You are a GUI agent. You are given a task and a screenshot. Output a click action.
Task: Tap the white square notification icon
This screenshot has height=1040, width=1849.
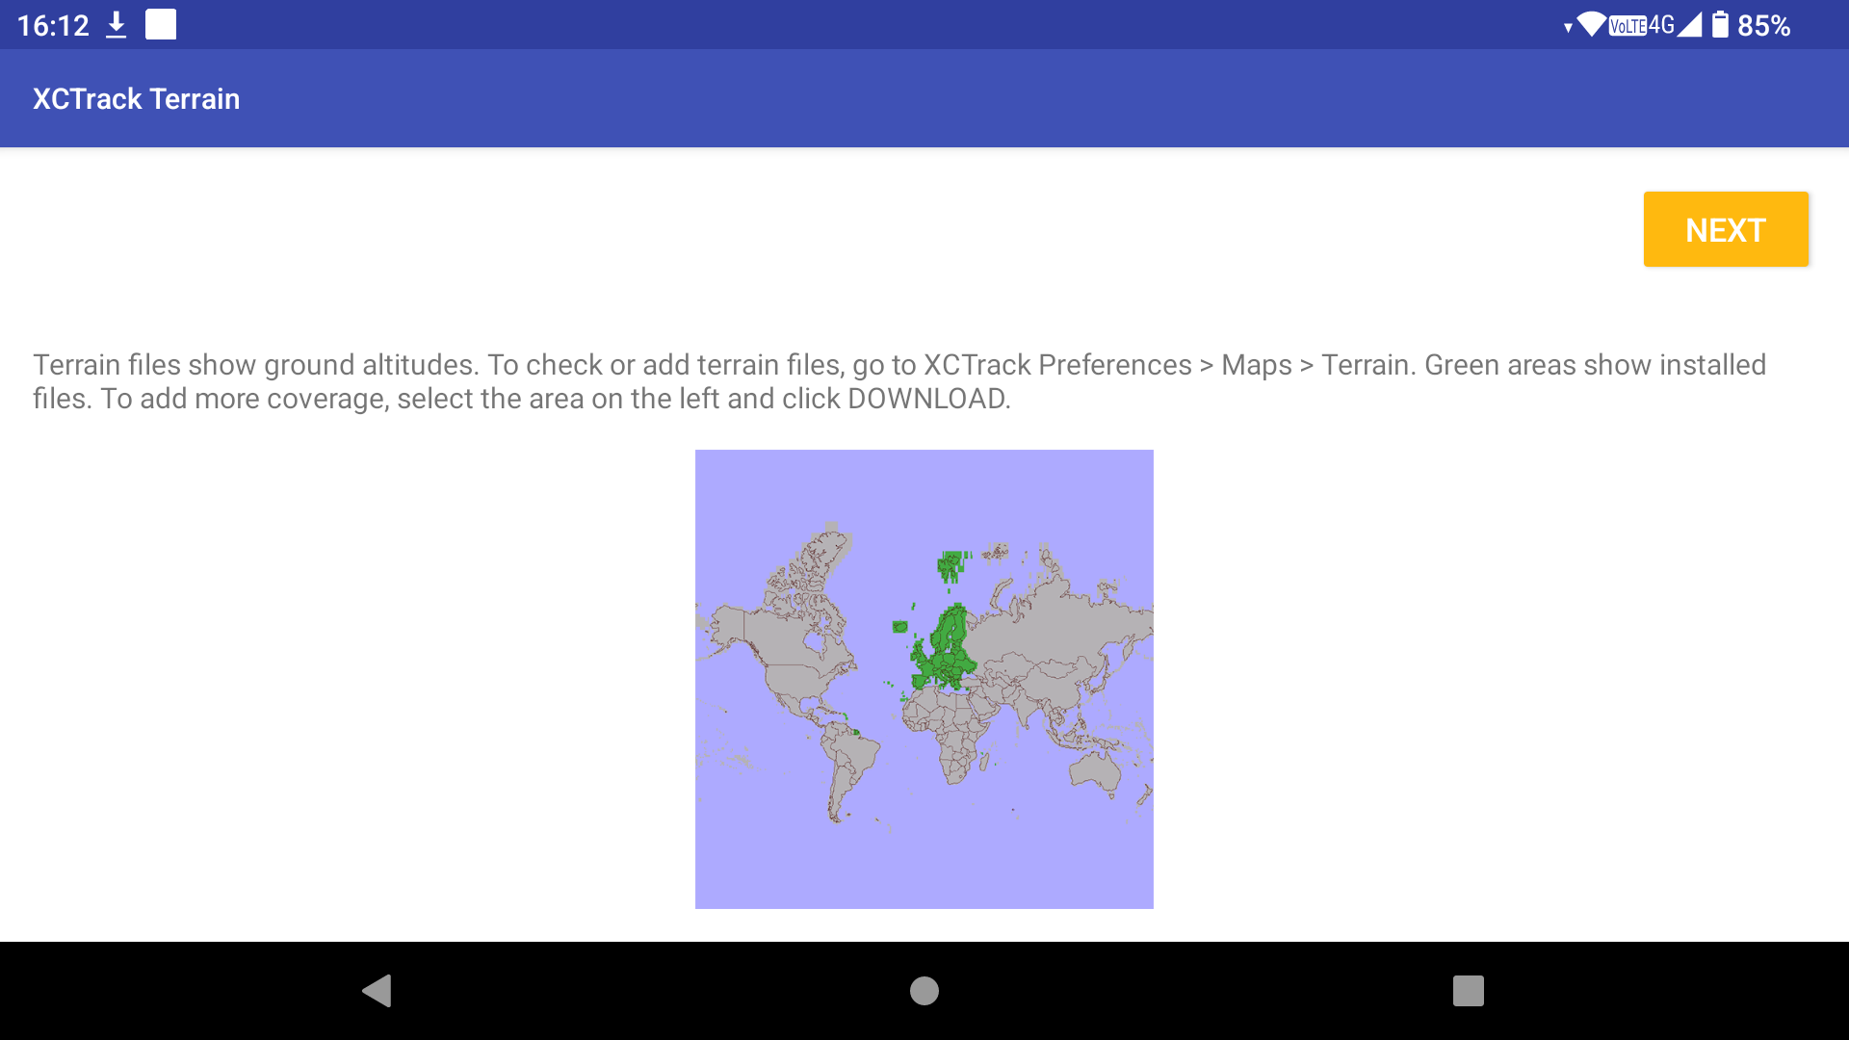(161, 24)
